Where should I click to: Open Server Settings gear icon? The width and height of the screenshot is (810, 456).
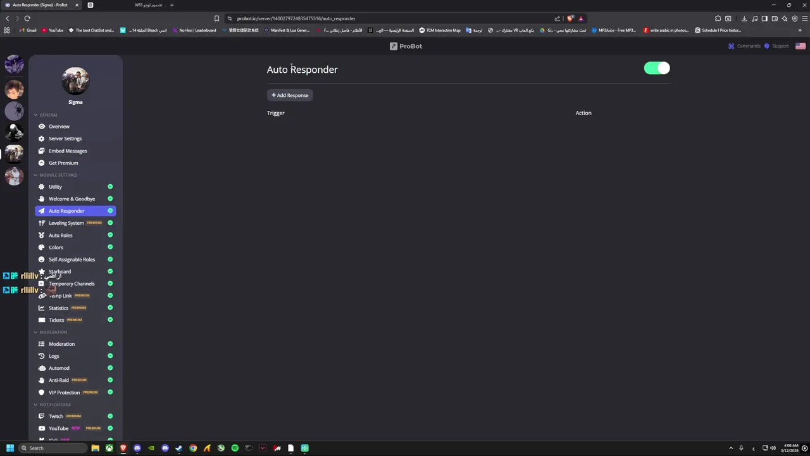point(42,139)
